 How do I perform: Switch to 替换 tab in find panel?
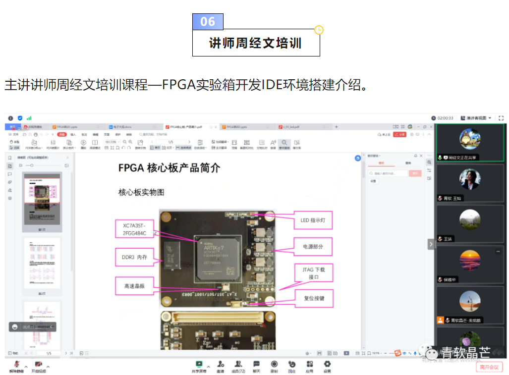(408, 163)
